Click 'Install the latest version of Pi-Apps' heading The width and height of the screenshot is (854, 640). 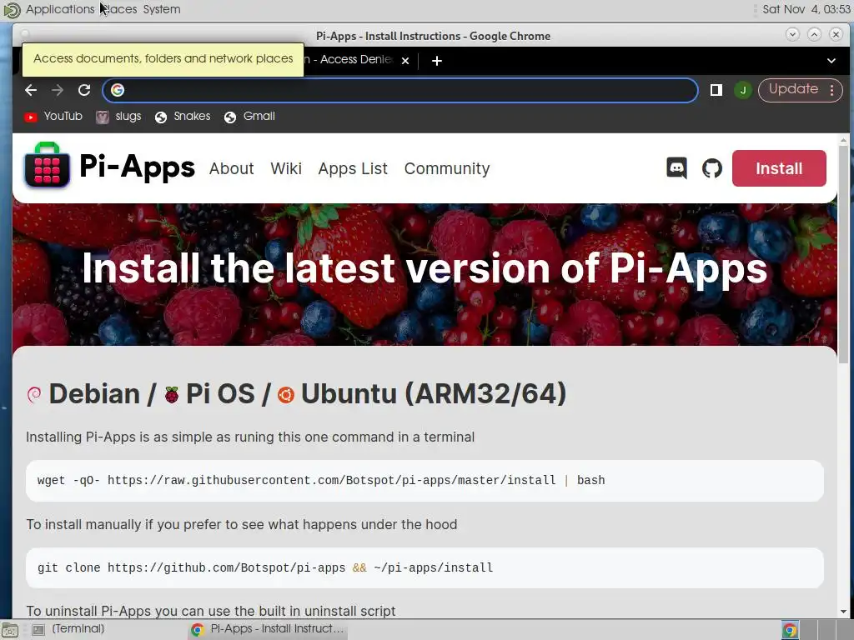pos(424,269)
